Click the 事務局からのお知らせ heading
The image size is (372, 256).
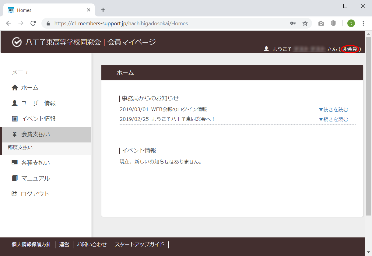150,98
